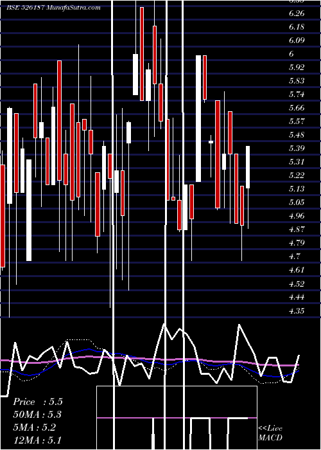Image resolution: width=321 pixels, height=450 pixels.
Task: Click the 6.18 price axis label
Action: 297,27
